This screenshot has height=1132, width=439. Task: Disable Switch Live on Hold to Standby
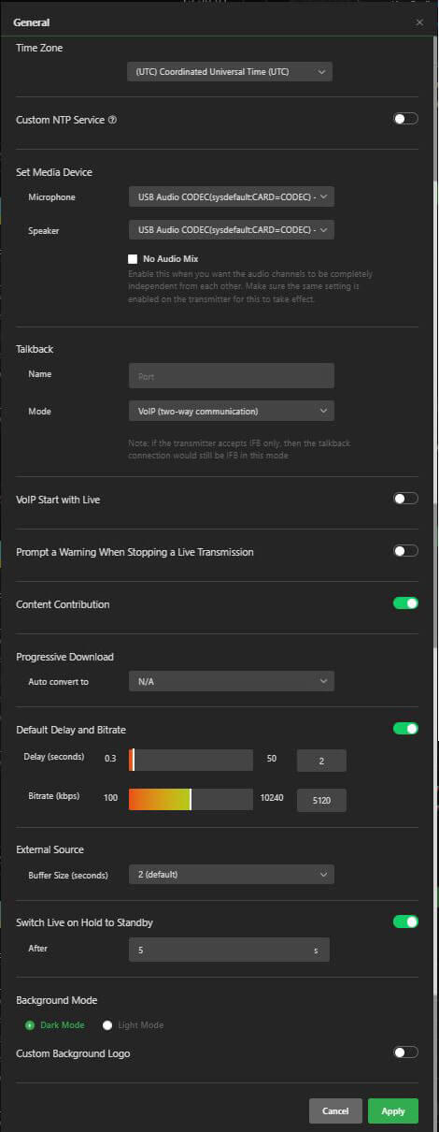405,922
